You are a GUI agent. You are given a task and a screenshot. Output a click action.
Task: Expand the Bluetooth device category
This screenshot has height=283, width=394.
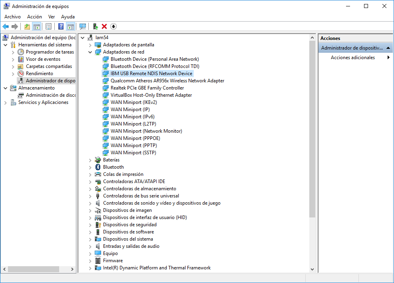90,167
